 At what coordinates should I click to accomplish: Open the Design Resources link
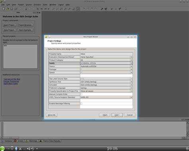tap(11, 81)
